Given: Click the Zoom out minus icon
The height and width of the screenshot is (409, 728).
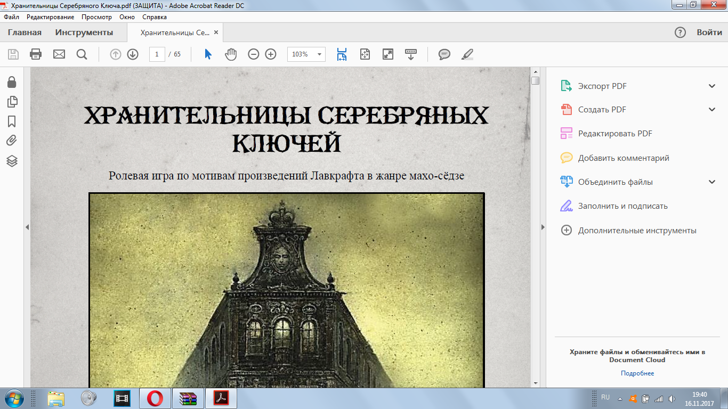Looking at the screenshot, I should coord(254,54).
